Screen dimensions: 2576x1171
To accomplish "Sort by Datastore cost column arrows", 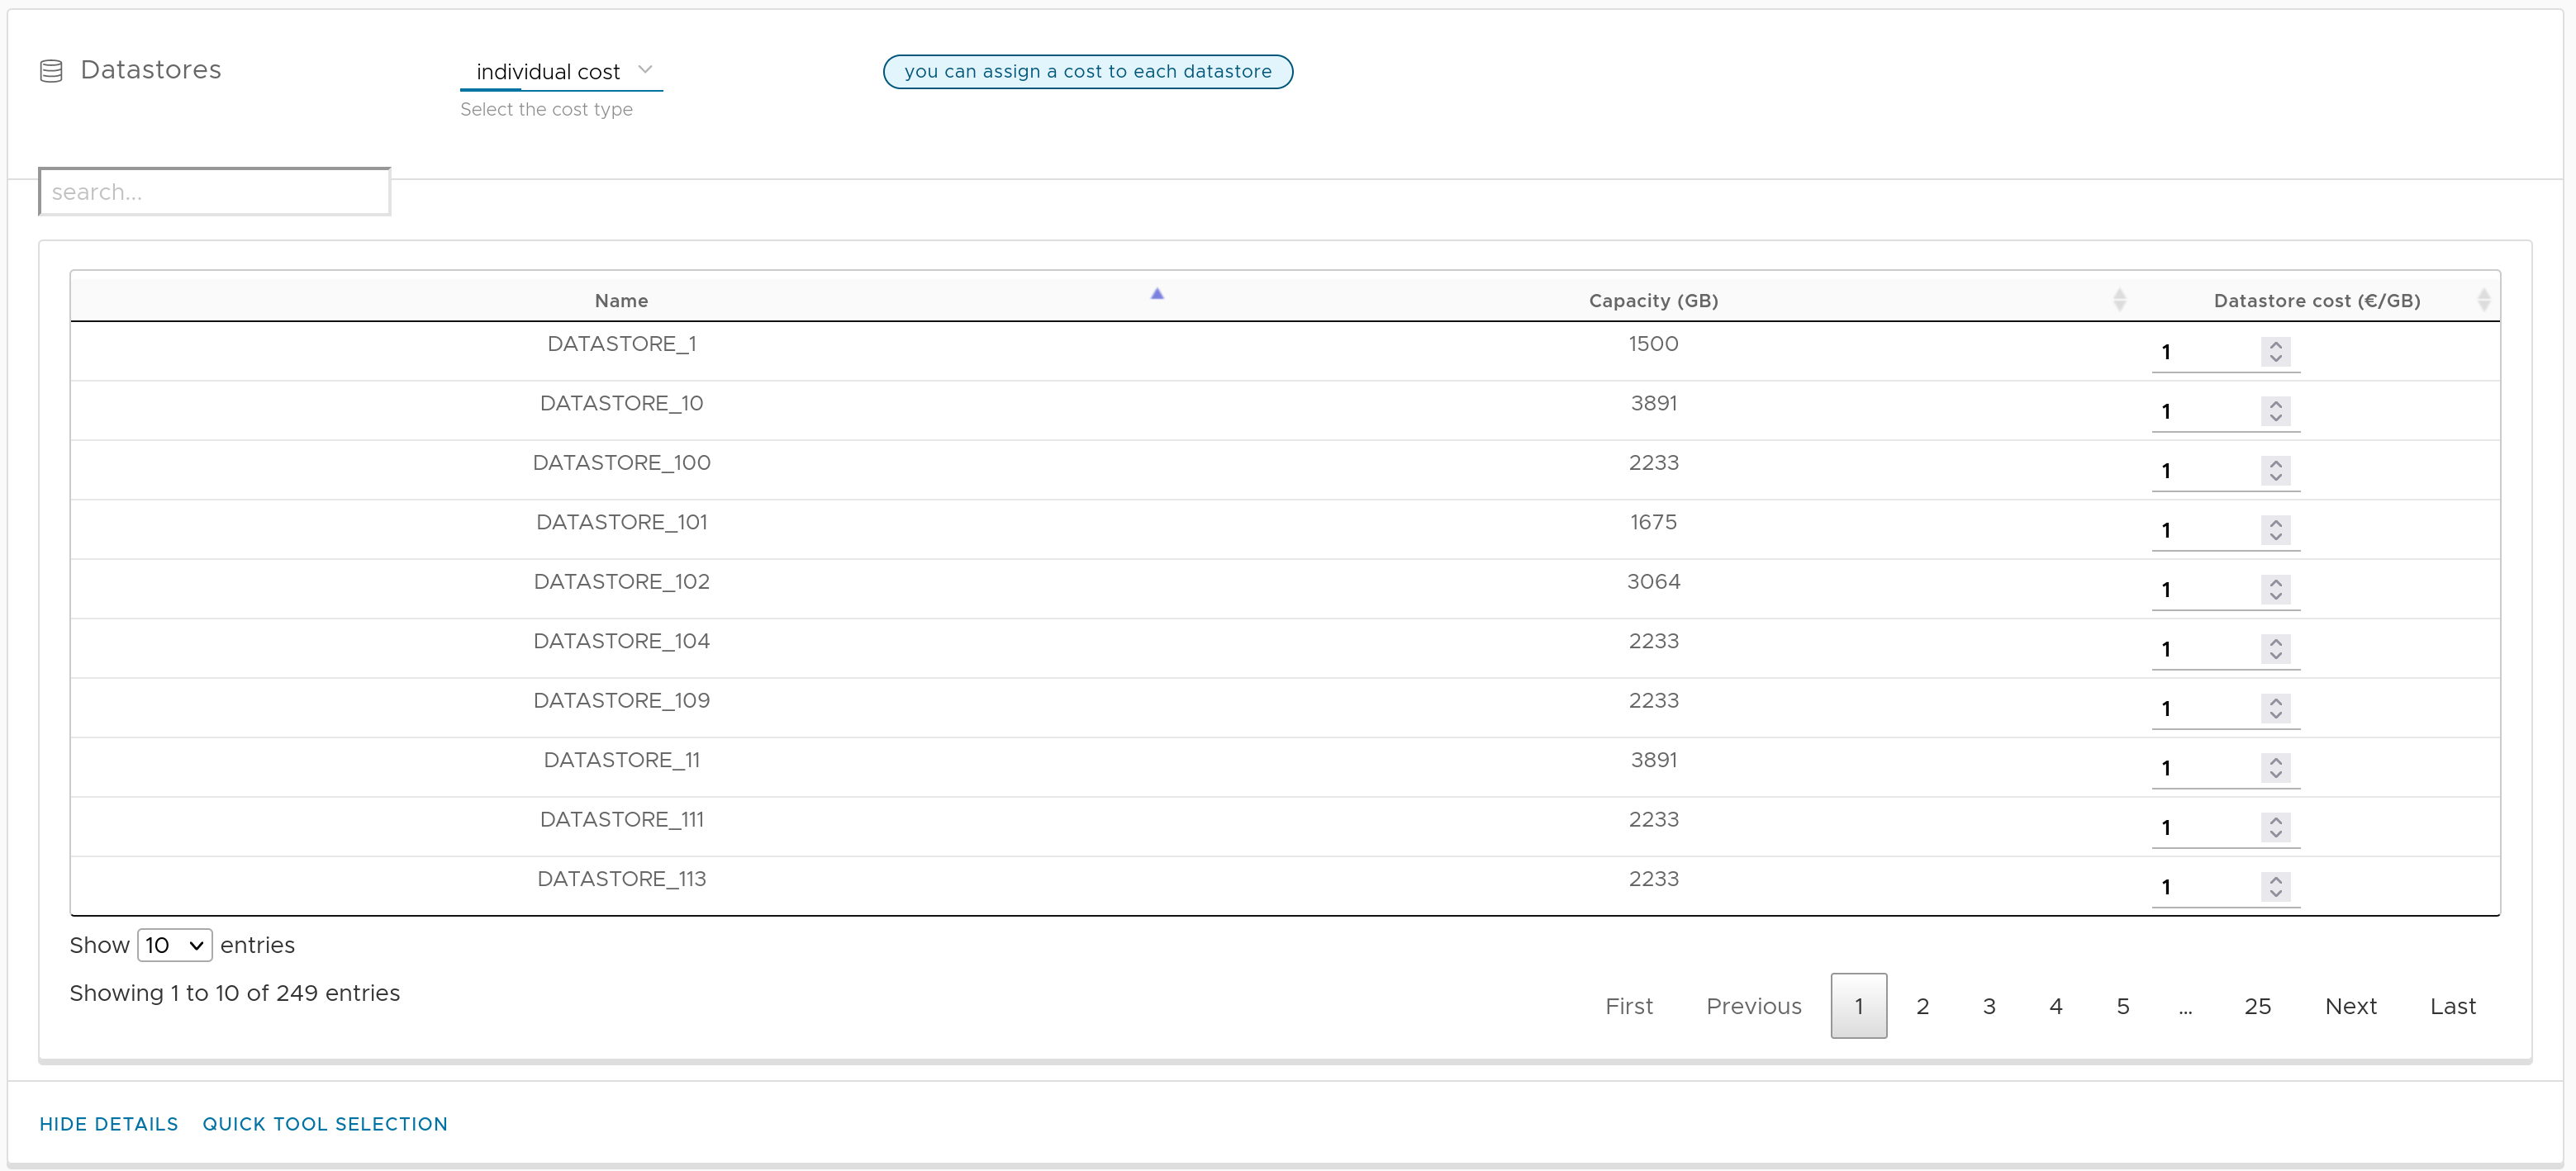I will [x=2484, y=300].
